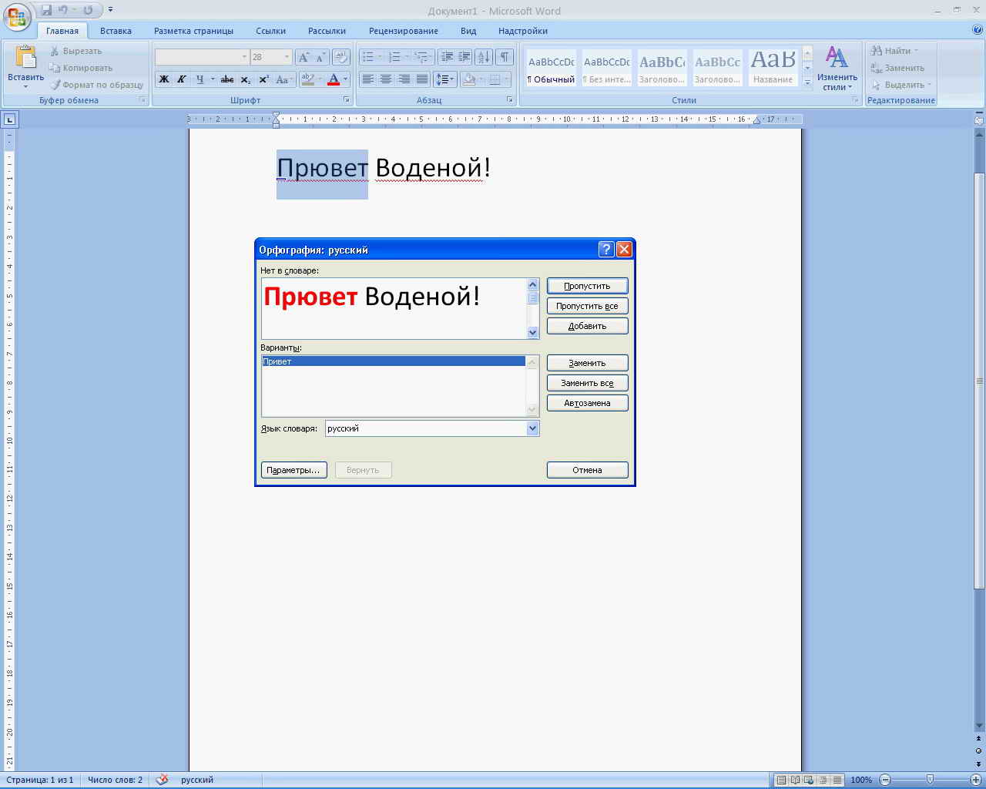Expand the font size dropdown showing 28
Image resolution: width=986 pixels, height=789 pixels.
pos(287,57)
